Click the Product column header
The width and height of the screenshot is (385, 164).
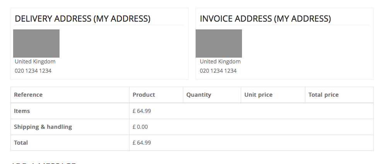[x=144, y=95]
